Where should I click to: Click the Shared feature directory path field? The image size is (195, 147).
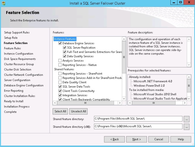pos(138,119)
